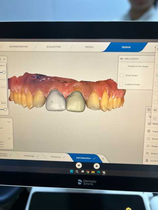158x210 pixels.
Task: Open the Administration phase tab
Action: point(18,47)
